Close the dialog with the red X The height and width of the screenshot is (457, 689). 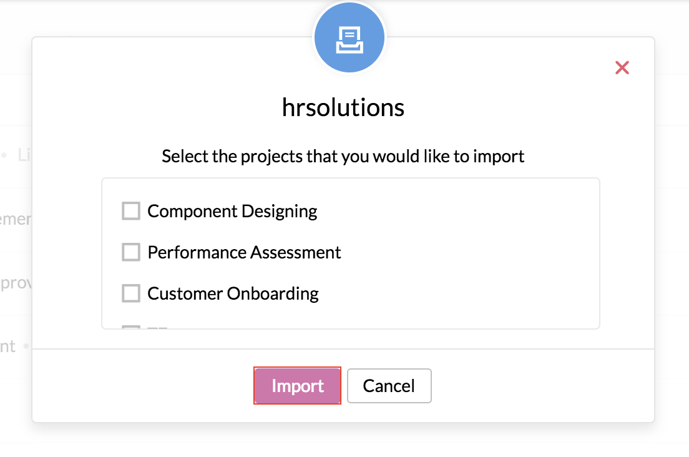click(622, 67)
